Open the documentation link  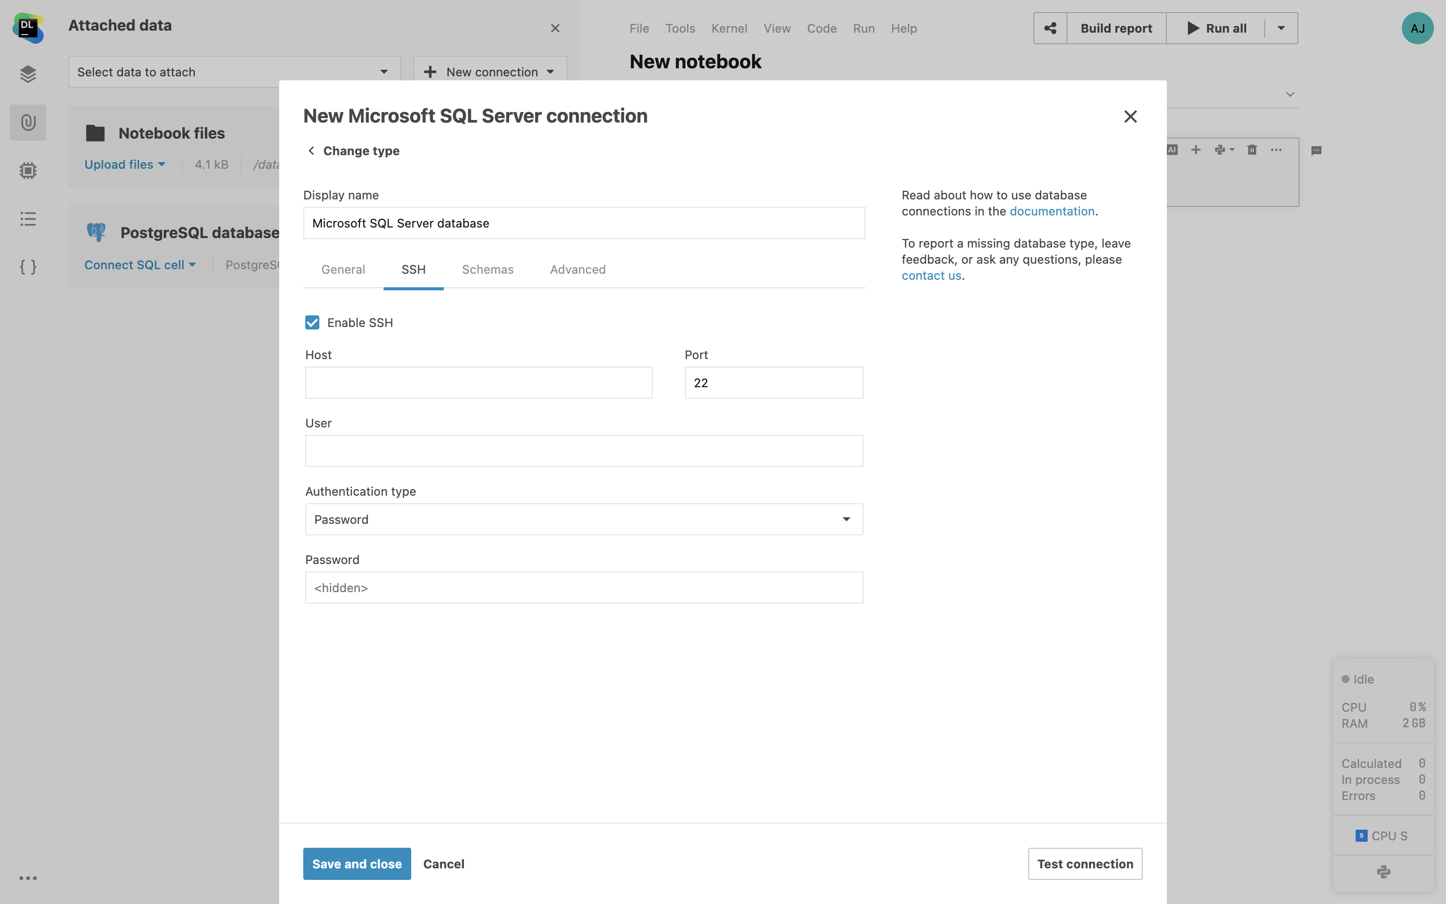pyautogui.click(x=1052, y=211)
